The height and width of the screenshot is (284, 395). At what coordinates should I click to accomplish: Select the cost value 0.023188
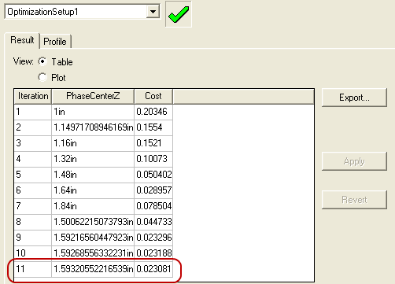click(153, 253)
